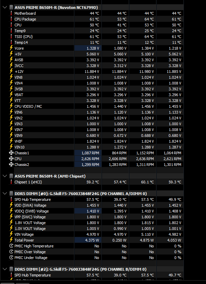Select the VIN6 row label
The width and height of the screenshot is (206, 284).
tap(18, 112)
